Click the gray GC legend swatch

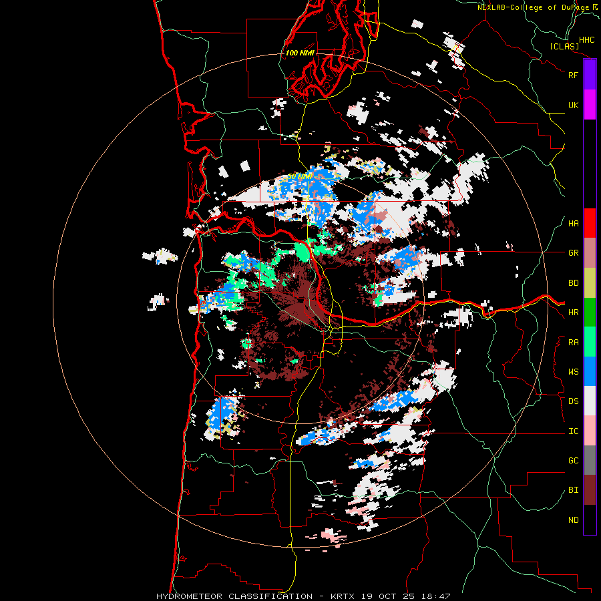pos(590,460)
